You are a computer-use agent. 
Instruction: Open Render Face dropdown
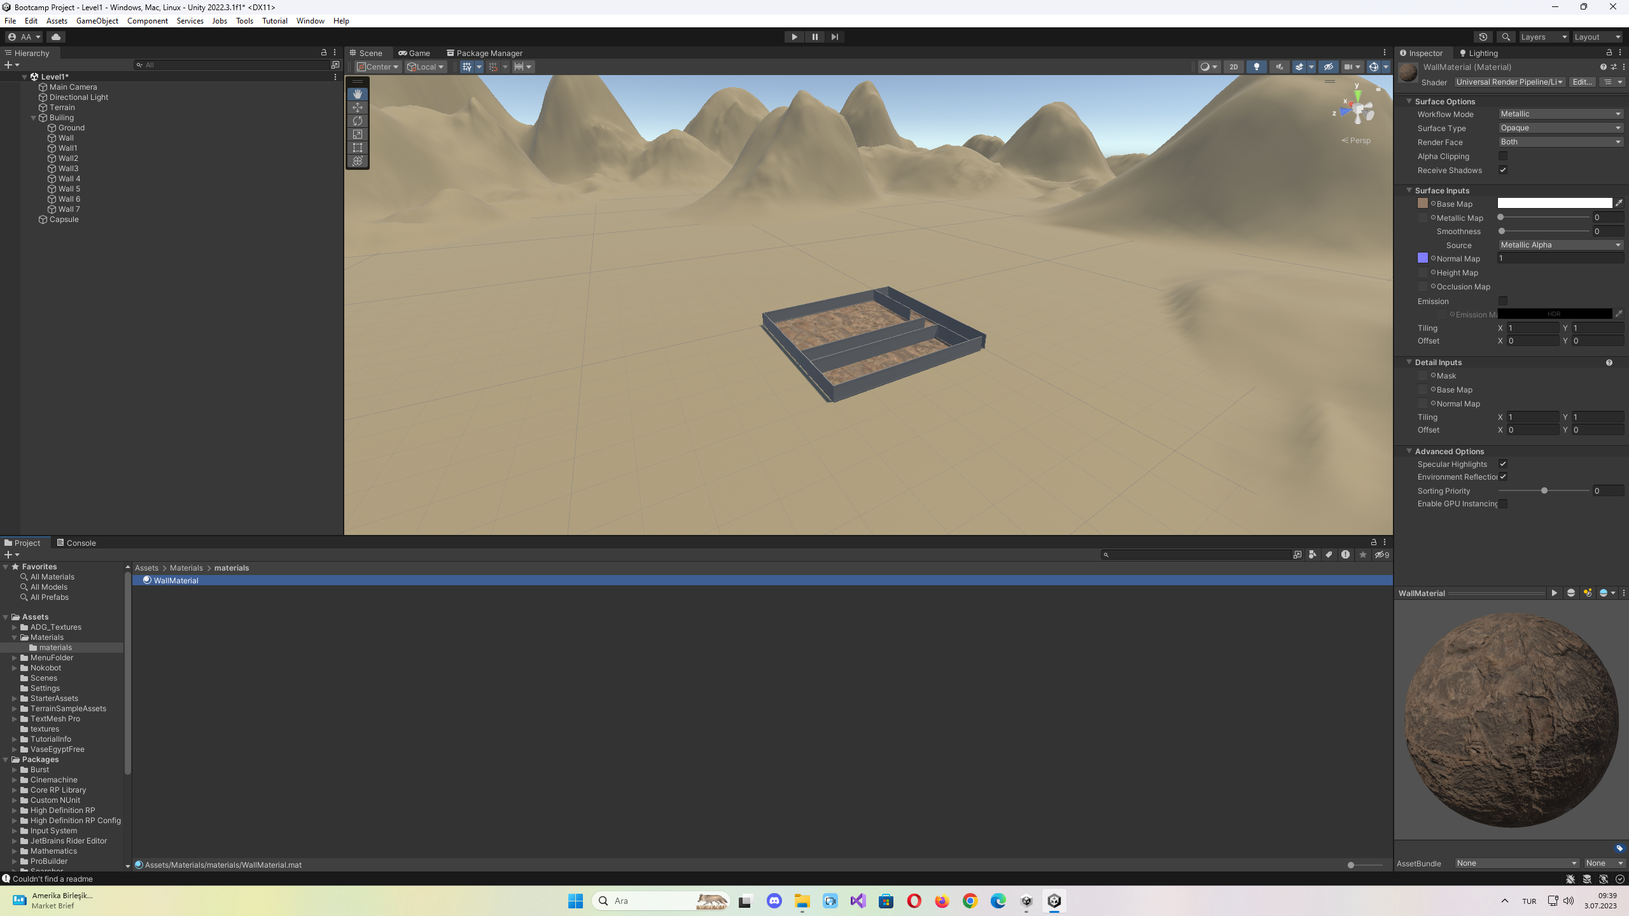click(x=1560, y=142)
